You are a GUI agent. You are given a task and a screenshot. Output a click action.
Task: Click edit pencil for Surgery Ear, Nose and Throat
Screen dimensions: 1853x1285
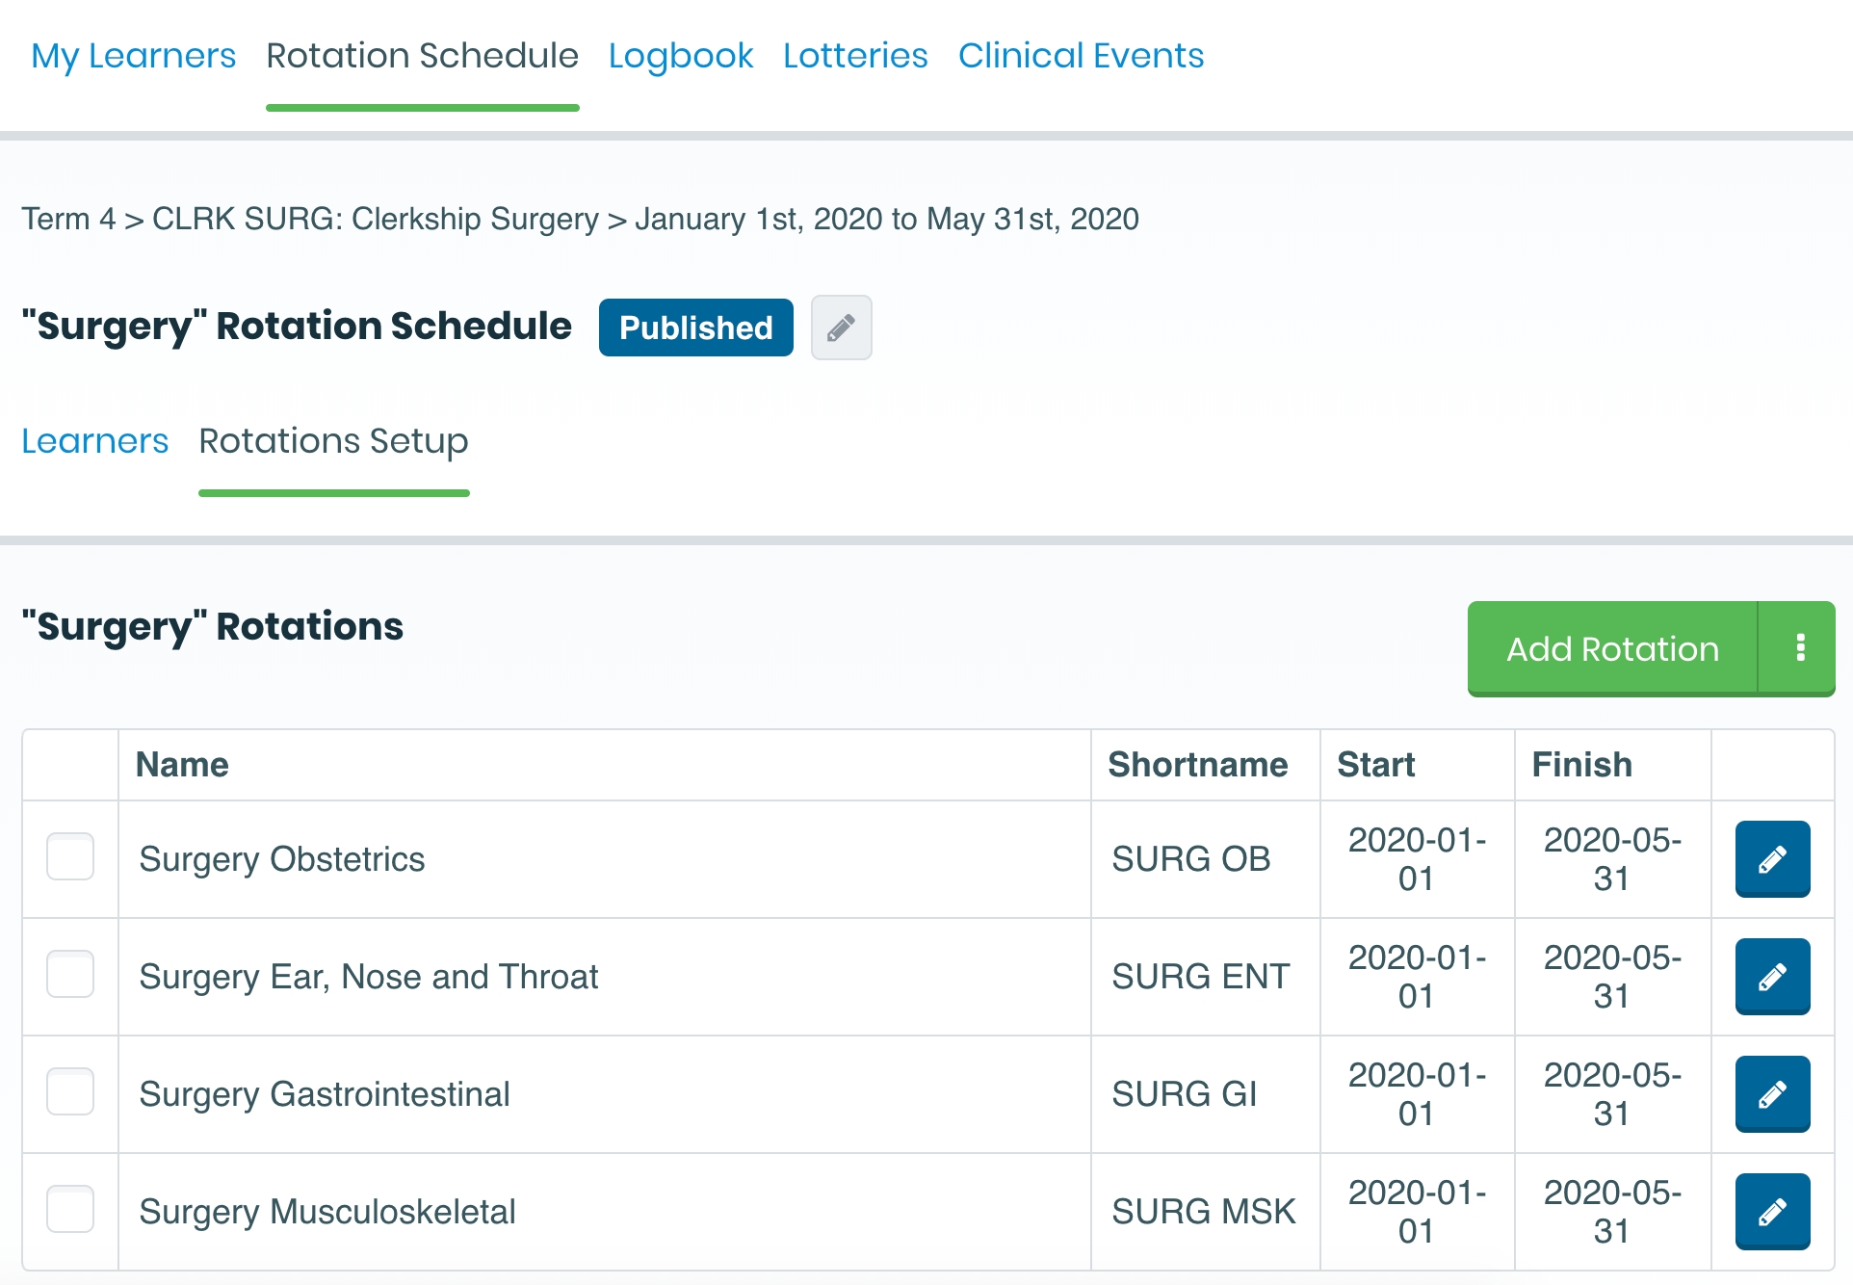click(x=1771, y=976)
